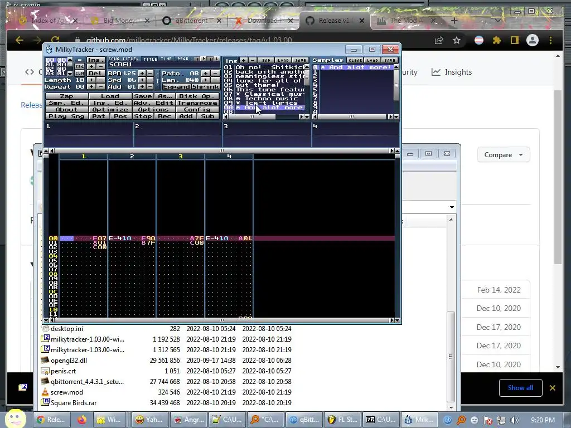Click the order list Del button
571x428 pixels.
click(x=95, y=73)
